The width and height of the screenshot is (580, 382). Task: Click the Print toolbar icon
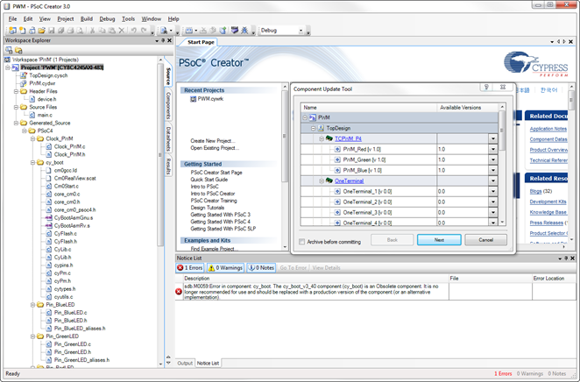coord(70,31)
